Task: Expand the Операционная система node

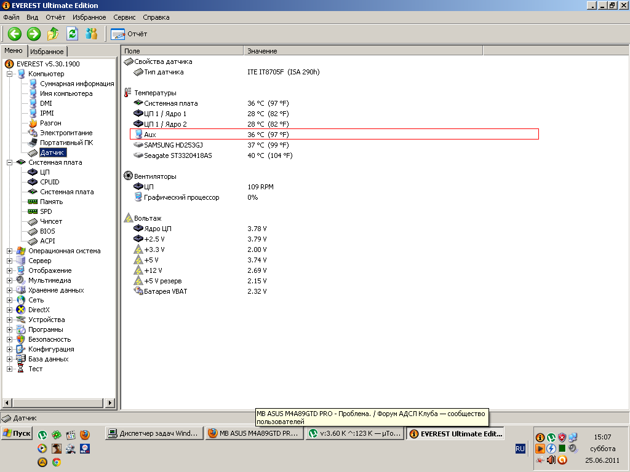Action: 10,251
